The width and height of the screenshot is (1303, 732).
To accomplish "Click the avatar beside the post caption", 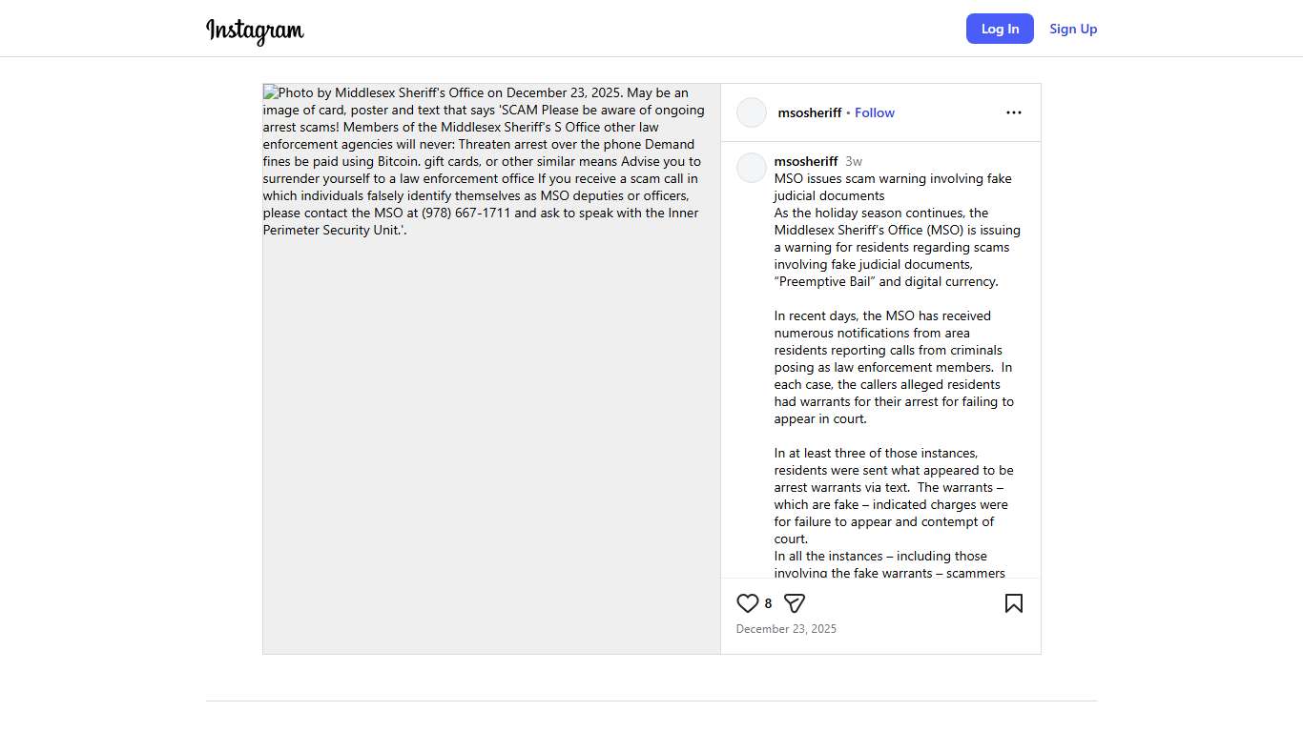I will pos(752,168).
